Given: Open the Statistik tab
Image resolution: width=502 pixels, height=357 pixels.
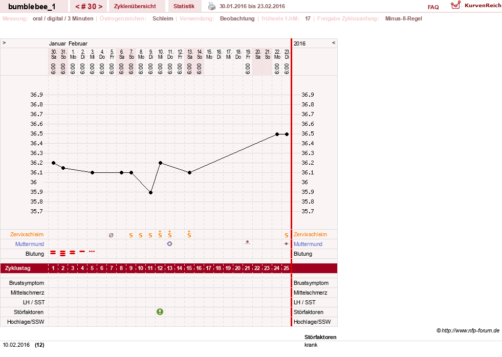Looking at the screenshot, I should coord(184,6).
